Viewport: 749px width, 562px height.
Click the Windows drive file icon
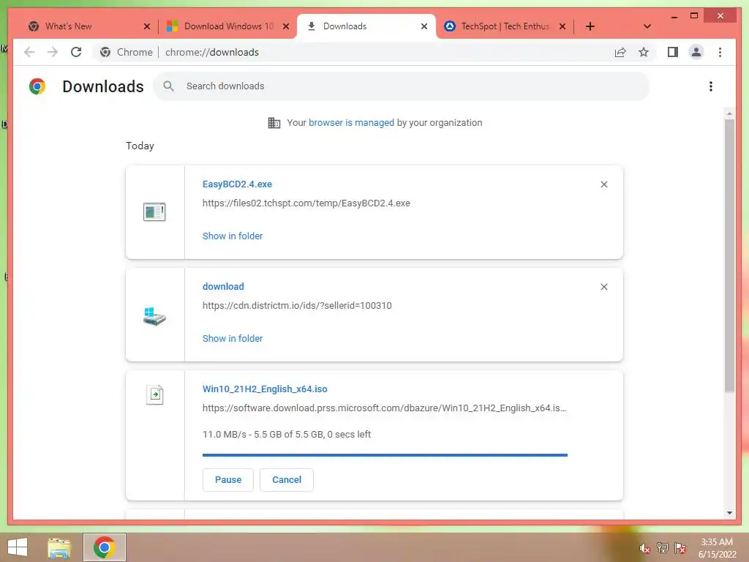pyautogui.click(x=154, y=316)
